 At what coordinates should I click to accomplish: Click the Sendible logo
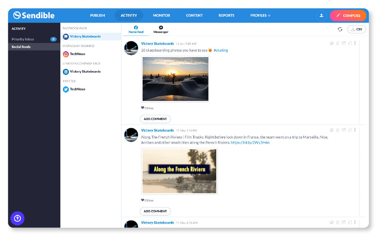coord(34,16)
